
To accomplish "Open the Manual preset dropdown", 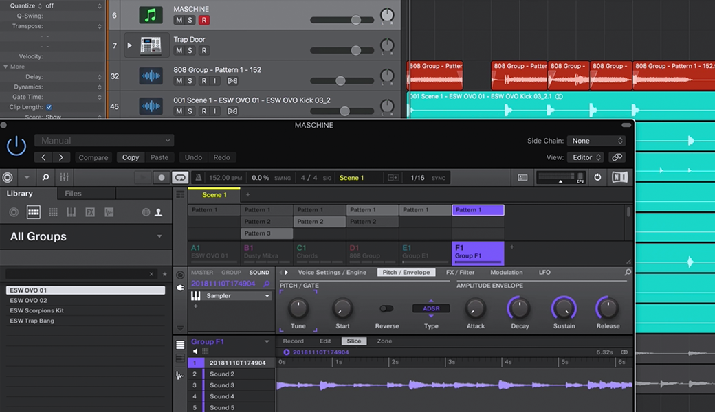I will [104, 141].
